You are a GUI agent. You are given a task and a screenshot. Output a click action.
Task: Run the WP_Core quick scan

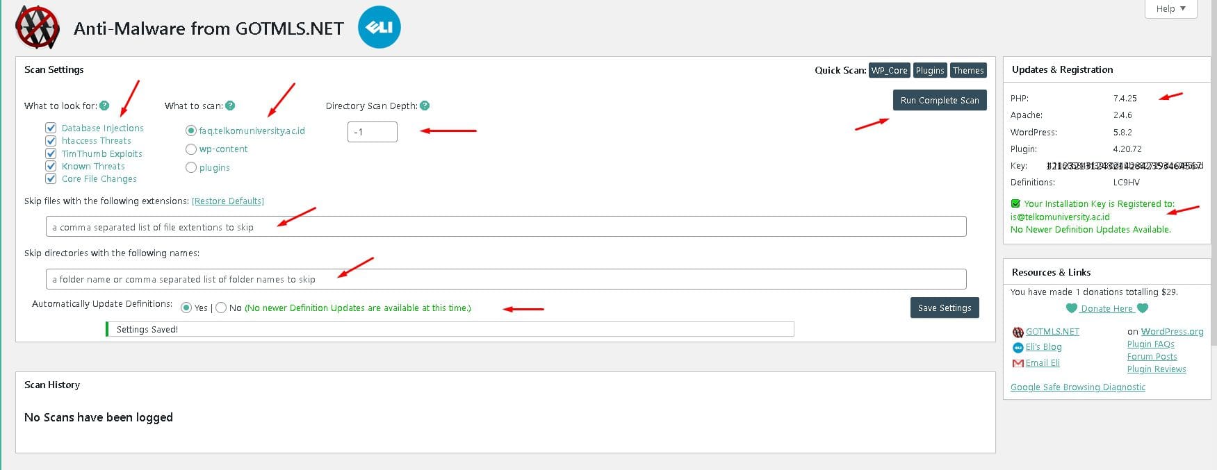[889, 70]
